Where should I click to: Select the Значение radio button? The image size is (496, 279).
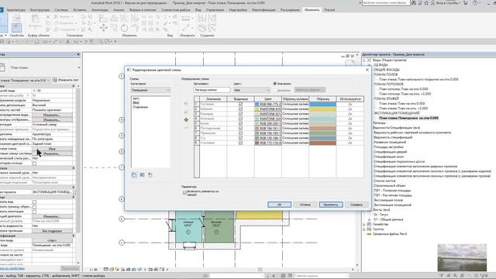[x=275, y=84]
